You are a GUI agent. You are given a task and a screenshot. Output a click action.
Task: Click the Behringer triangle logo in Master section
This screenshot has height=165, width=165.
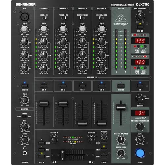pos(121,18)
